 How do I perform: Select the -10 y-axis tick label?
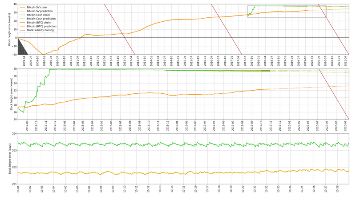pyautogui.click(x=15, y=46)
